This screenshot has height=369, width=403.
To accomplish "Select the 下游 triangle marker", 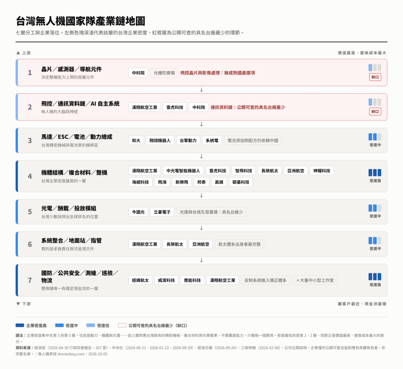I will pyautogui.click(x=18, y=304).
